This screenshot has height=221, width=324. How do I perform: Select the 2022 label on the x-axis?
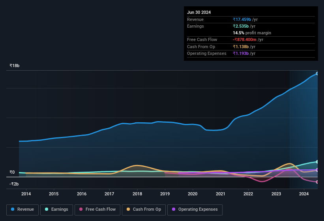pyautogui.click(x=248, y=194)
